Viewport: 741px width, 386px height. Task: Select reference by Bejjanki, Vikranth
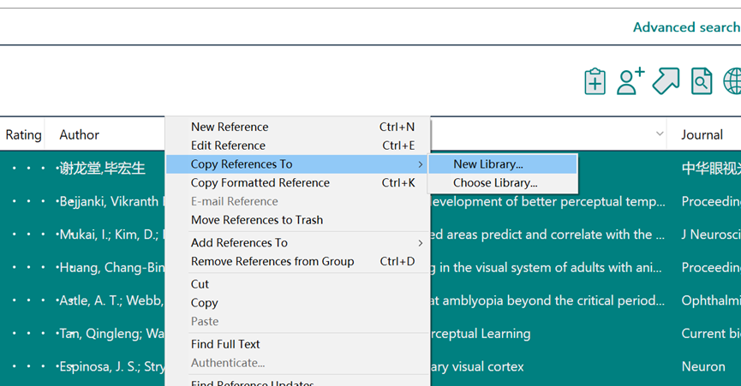pos(111,201)
